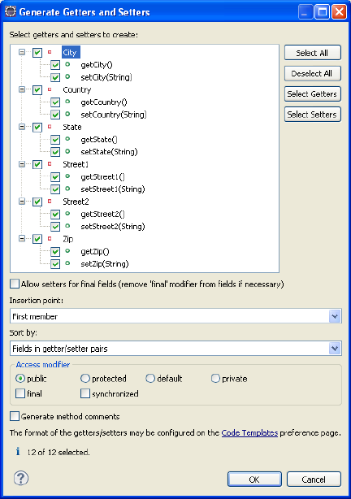Click the Deselect All button
This screenshot has width=351, height=499.
(x=313, y=73)
